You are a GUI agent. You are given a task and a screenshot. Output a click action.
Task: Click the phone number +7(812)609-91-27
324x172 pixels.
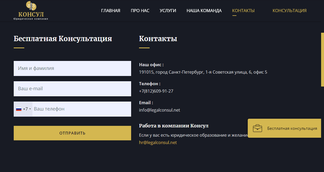156,91
